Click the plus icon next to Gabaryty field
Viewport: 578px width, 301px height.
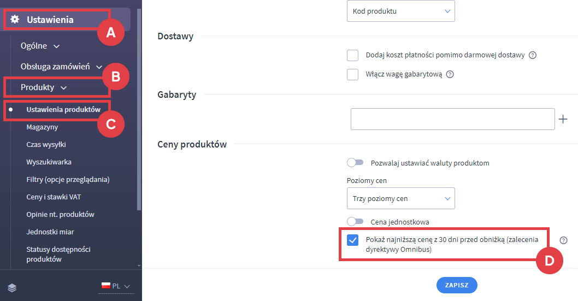(563, 119)
